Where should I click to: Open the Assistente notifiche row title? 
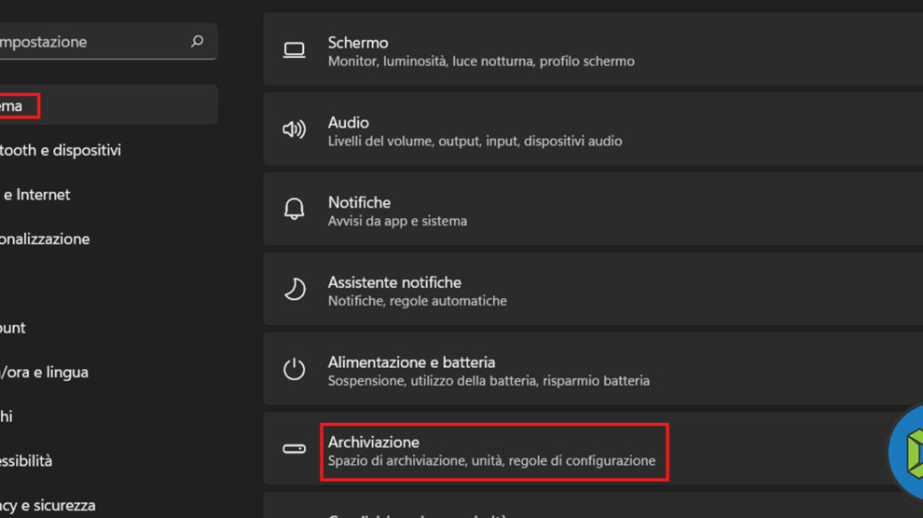tap(394, 281)
